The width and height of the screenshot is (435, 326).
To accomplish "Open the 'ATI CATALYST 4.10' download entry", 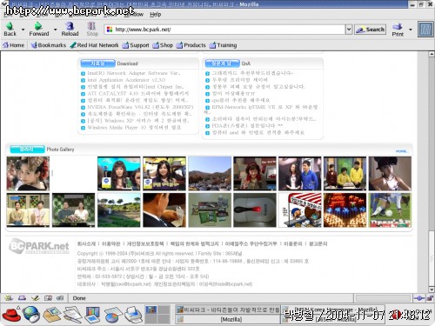I will click(138, 93).
